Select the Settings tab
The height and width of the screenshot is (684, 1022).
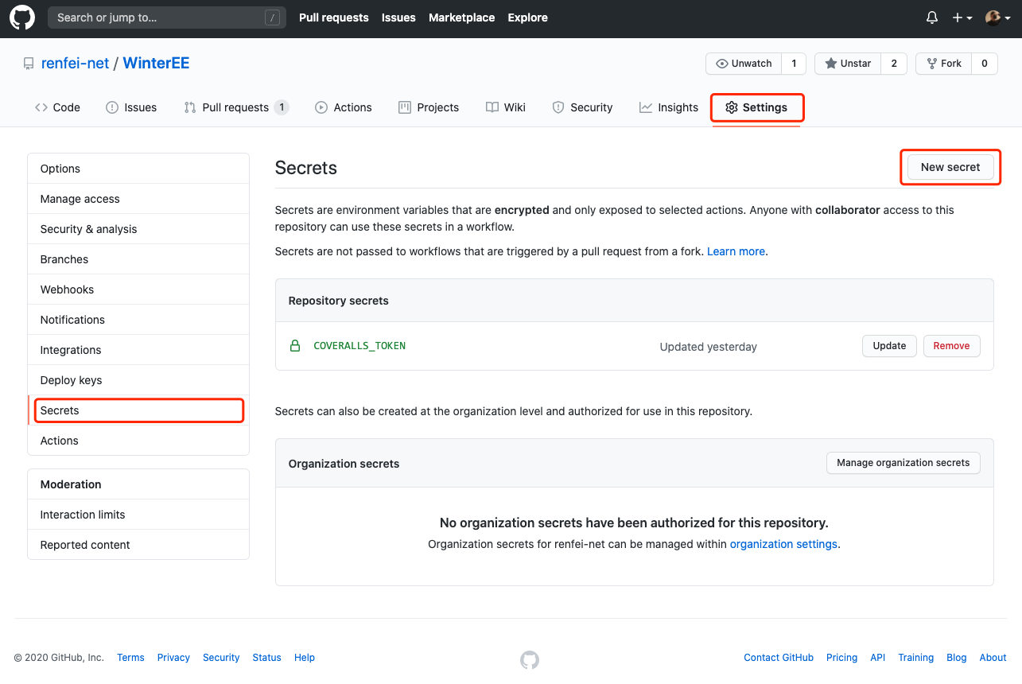click(x=756, y=107)
